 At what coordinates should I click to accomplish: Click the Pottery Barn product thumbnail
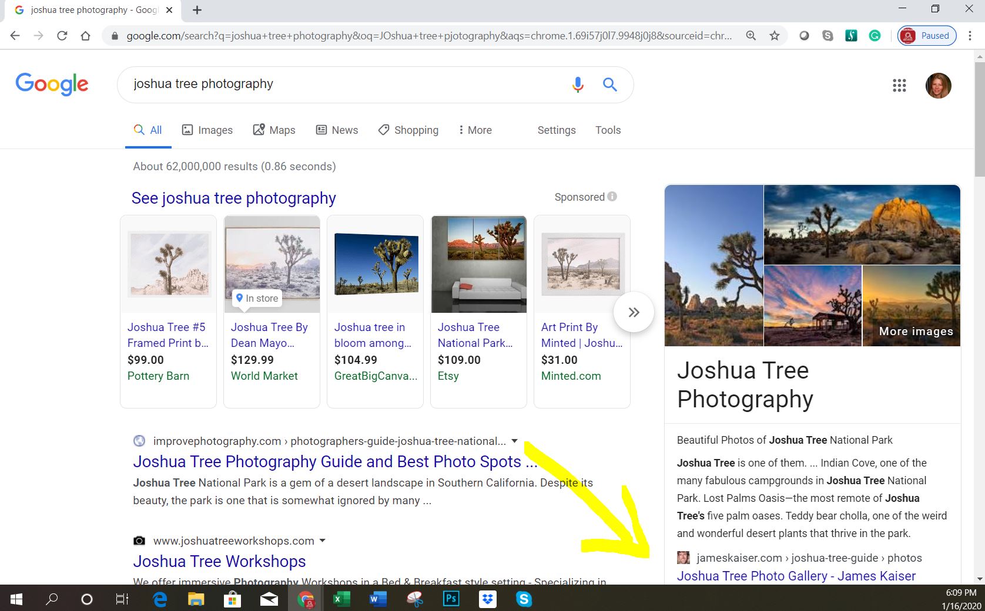coord(169,264)
